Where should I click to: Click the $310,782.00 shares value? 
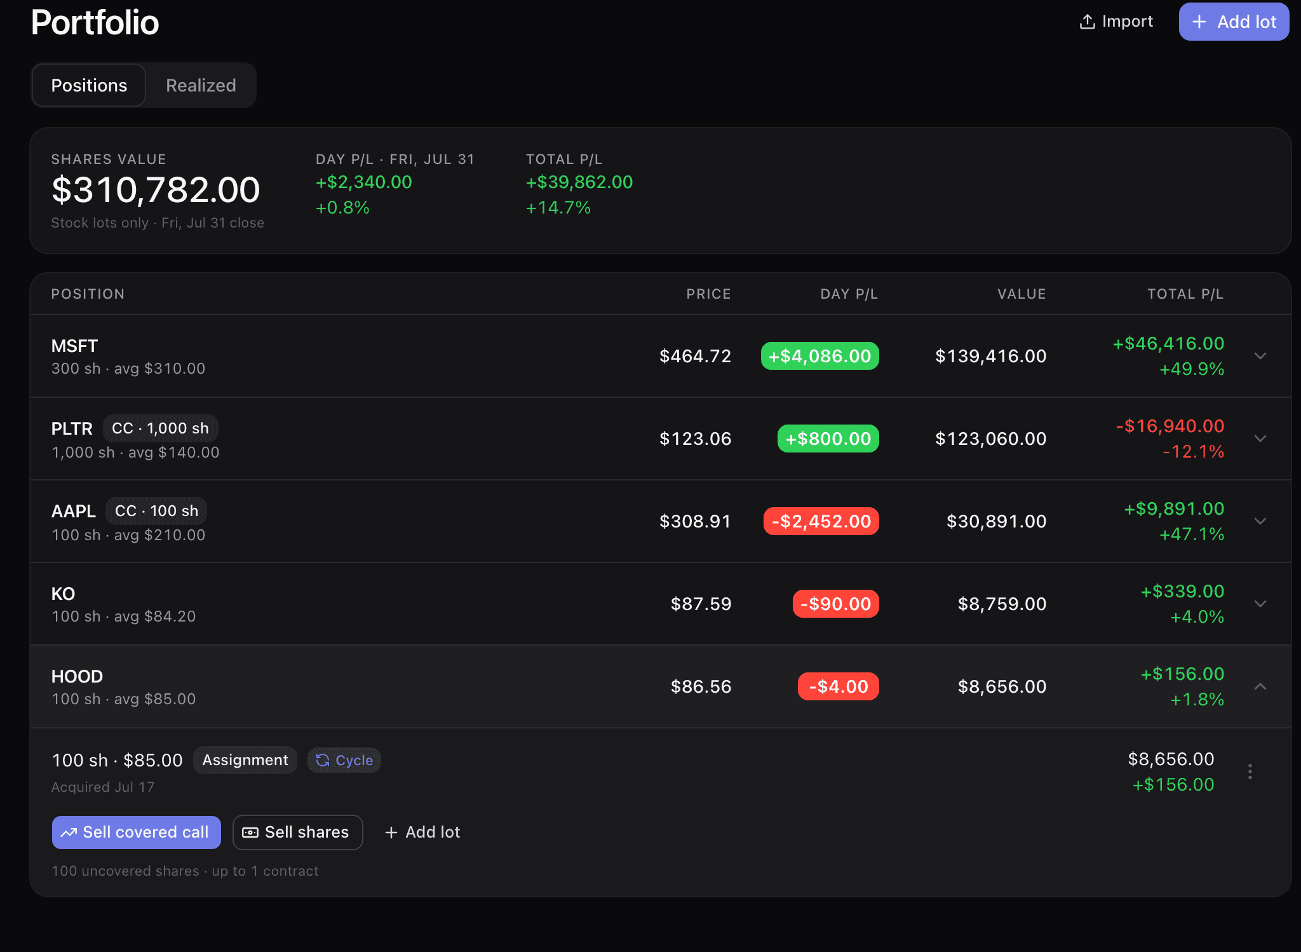click(156, 190)
